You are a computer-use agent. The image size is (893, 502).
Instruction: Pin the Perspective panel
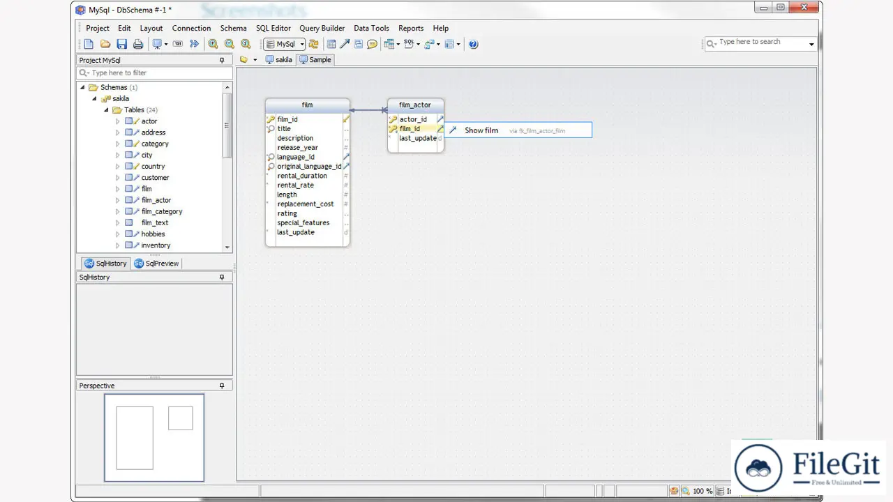pyautogui.click(x=223, y=386)
